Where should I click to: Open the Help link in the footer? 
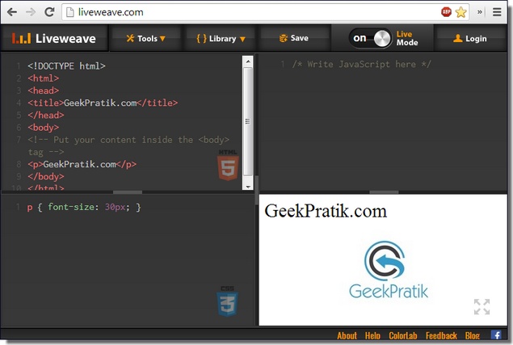tap(372, 335)
